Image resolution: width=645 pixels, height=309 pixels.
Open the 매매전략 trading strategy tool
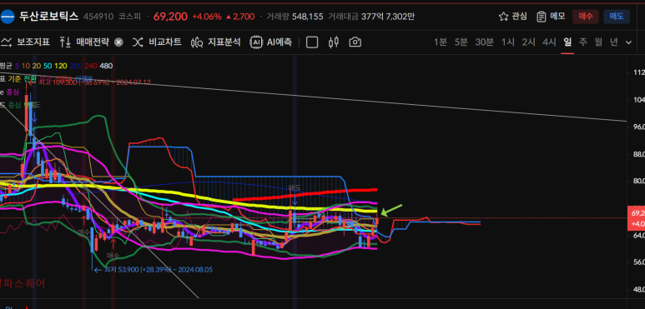coord(84,42)
